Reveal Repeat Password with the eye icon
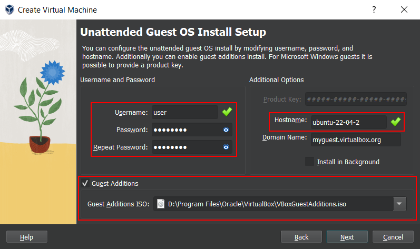This screenshot has width=420, height=249. pos(226,147)
